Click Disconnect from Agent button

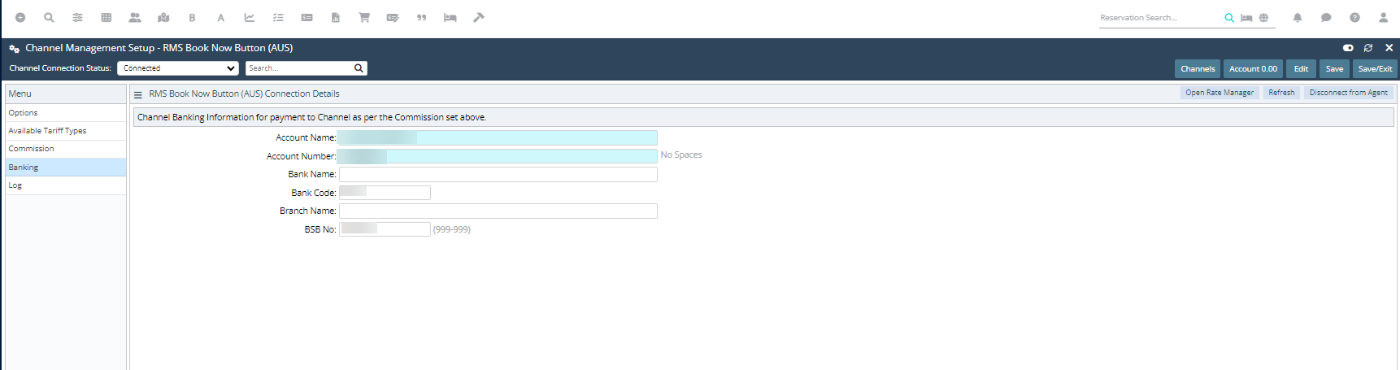pyautogui.click(x=1348, y=93)
